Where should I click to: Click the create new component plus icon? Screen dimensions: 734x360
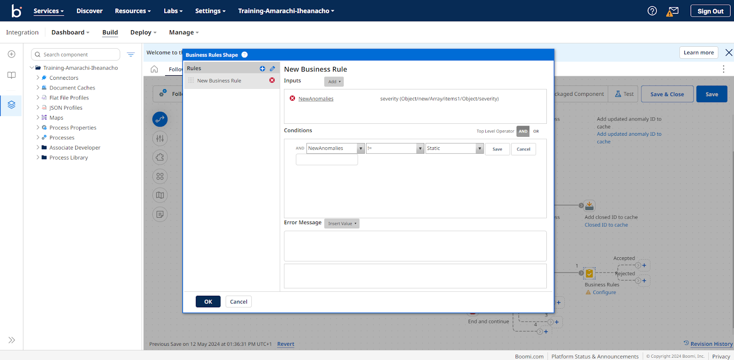click(11, 54)
